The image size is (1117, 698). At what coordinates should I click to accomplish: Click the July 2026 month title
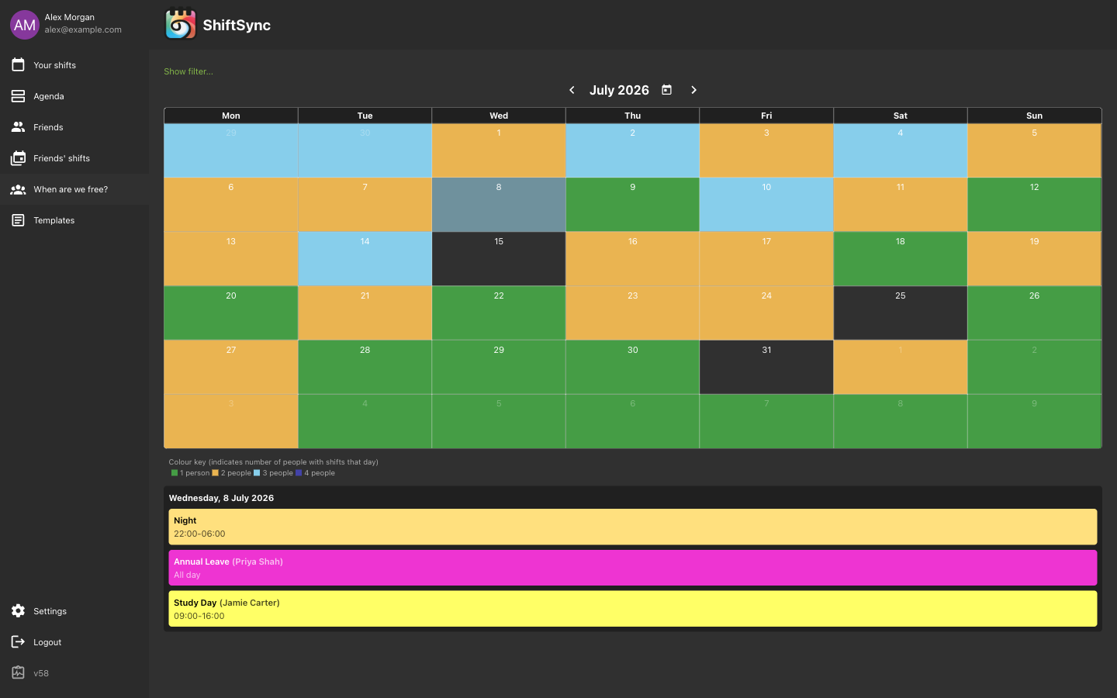619,90
